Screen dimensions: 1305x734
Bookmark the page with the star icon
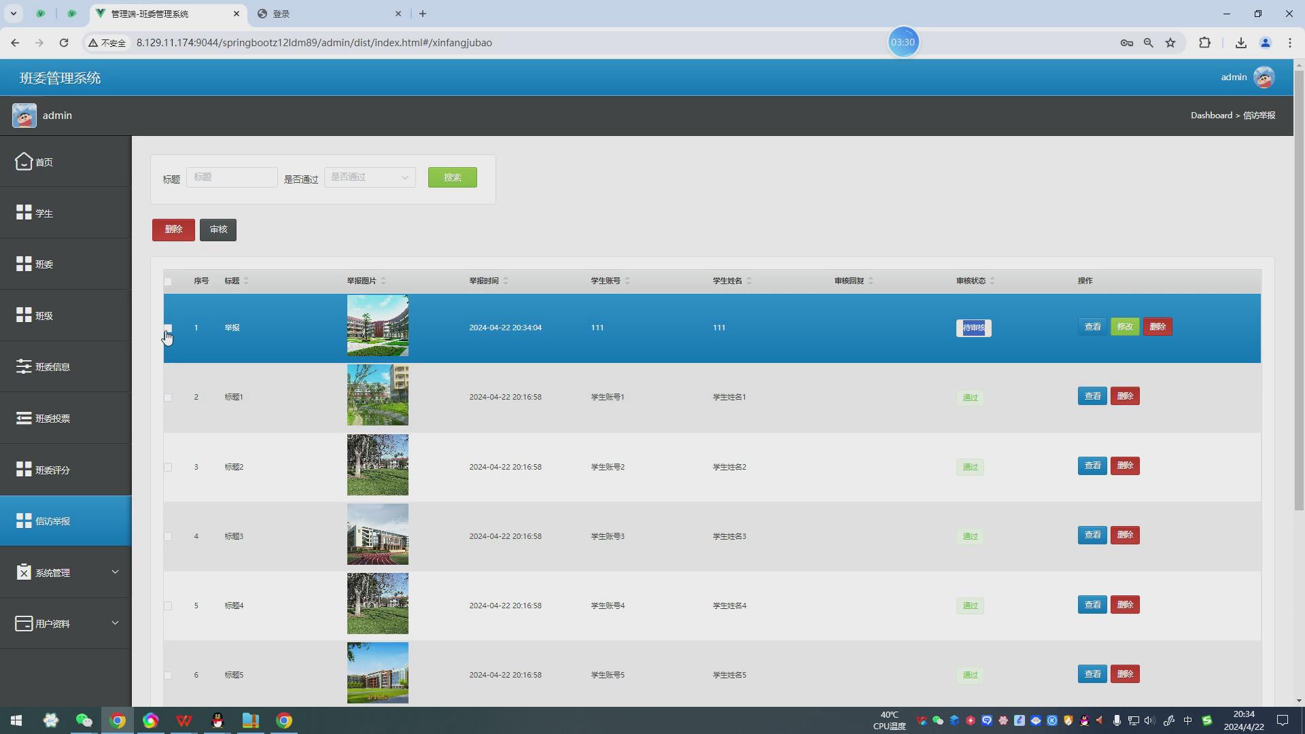(x=1170, y=43)
